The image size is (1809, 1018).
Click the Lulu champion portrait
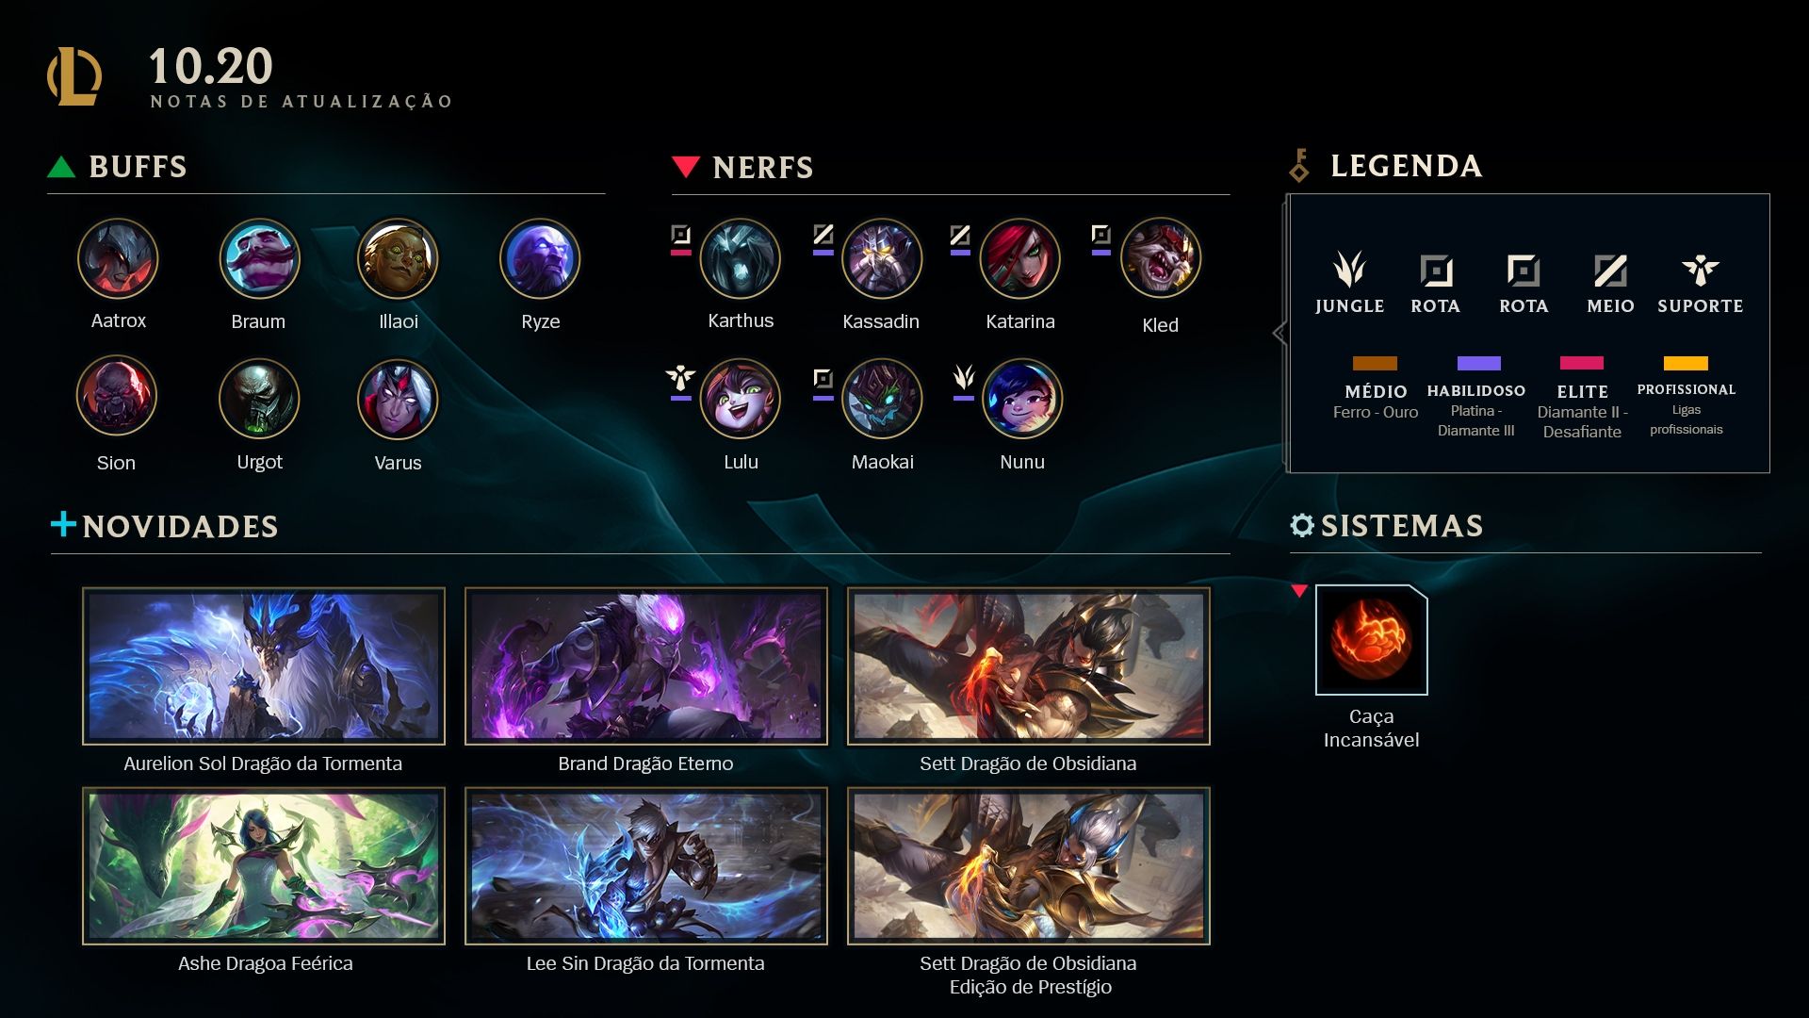coord(741,399)
